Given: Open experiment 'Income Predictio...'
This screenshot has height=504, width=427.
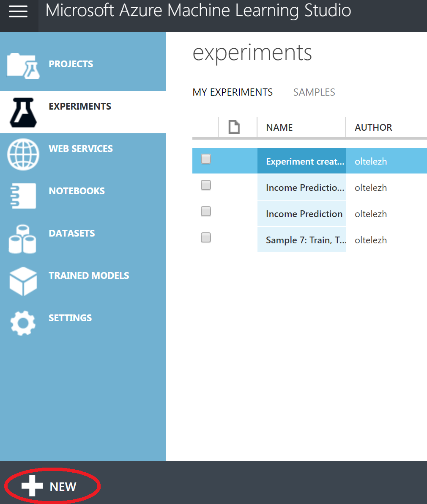Looking at the screenshot, I should click(305, 187).
